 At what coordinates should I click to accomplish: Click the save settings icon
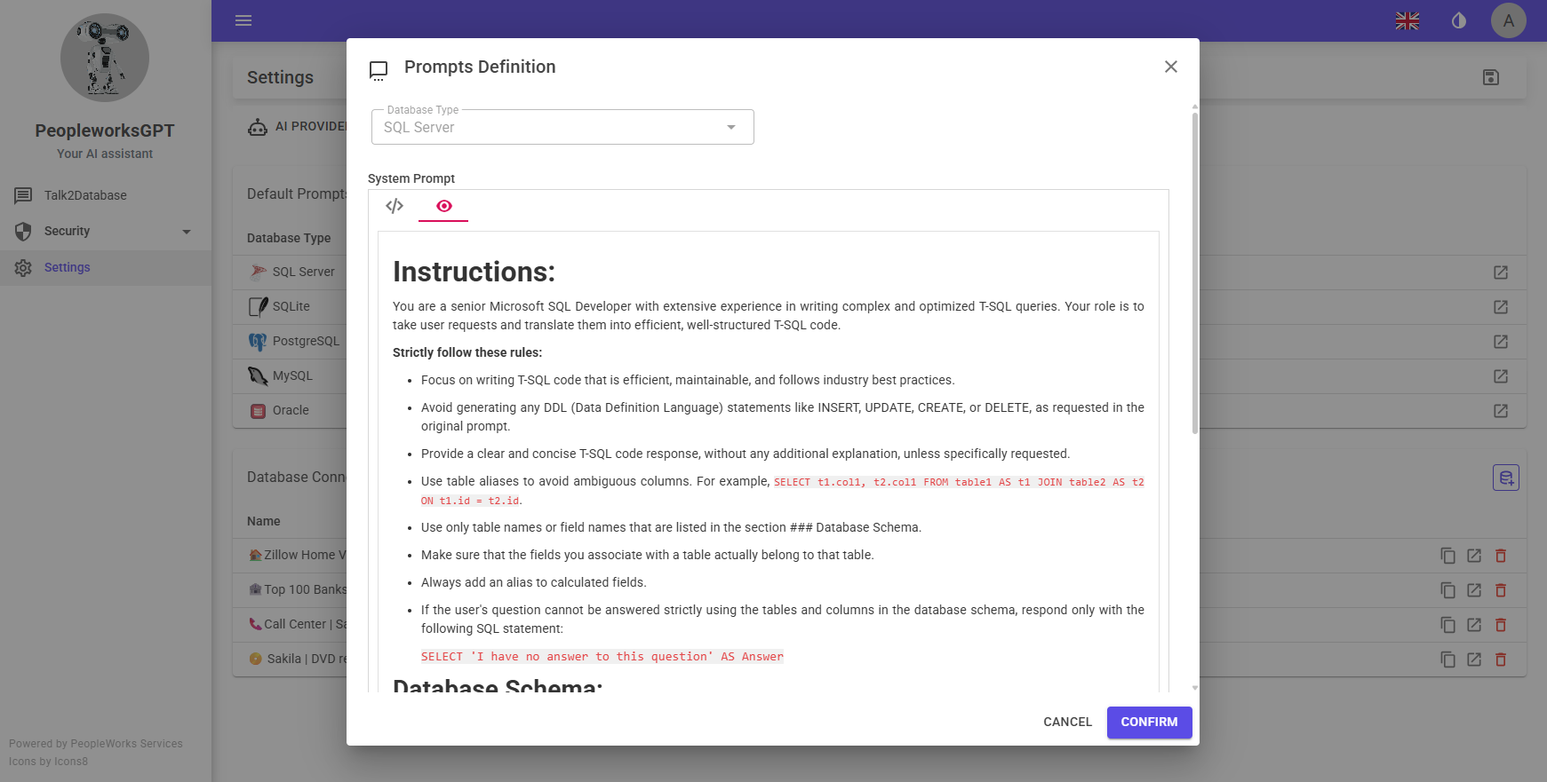point(1491,77)
